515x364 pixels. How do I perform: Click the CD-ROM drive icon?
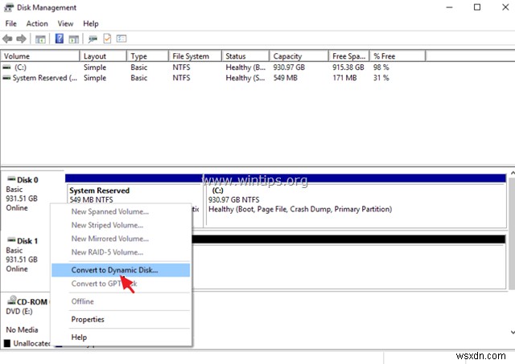tap(12, 300)
